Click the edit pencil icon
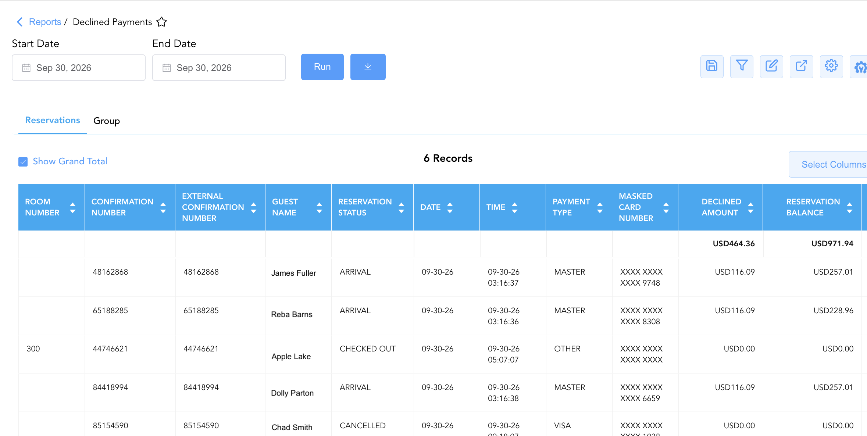 coord(771,67)
